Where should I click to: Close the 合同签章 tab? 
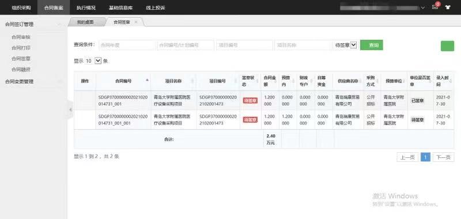[x=135, y=22]
